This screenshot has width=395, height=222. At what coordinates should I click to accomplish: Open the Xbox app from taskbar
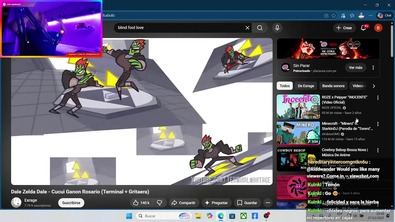(x=244, y=216)
